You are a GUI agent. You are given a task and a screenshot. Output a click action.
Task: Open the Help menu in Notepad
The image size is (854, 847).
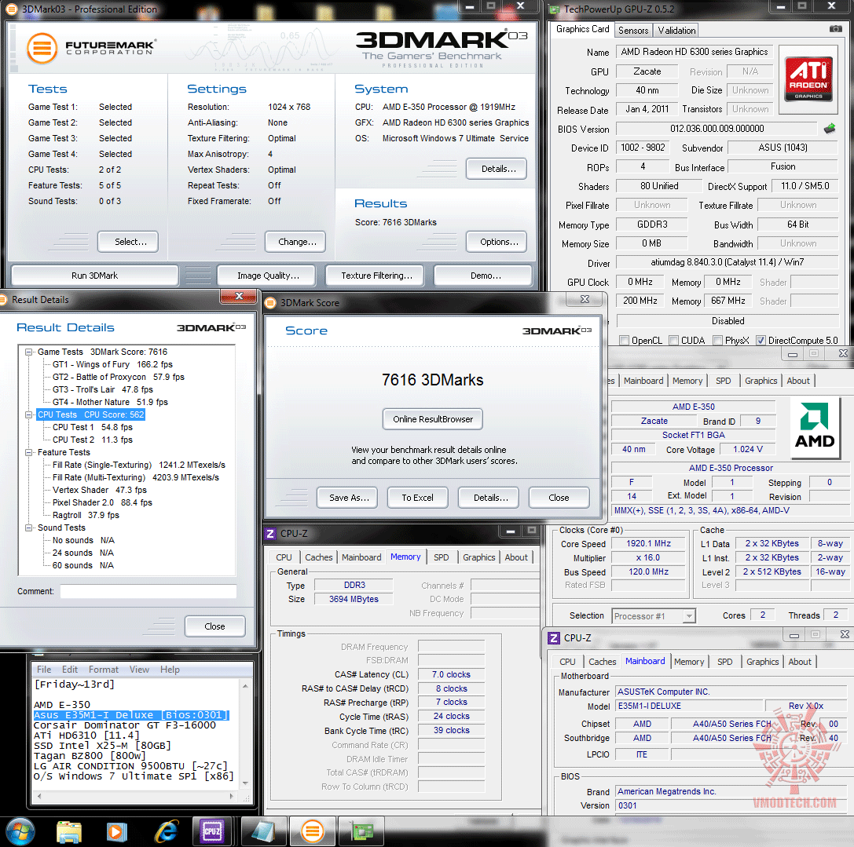pos(170,670)
